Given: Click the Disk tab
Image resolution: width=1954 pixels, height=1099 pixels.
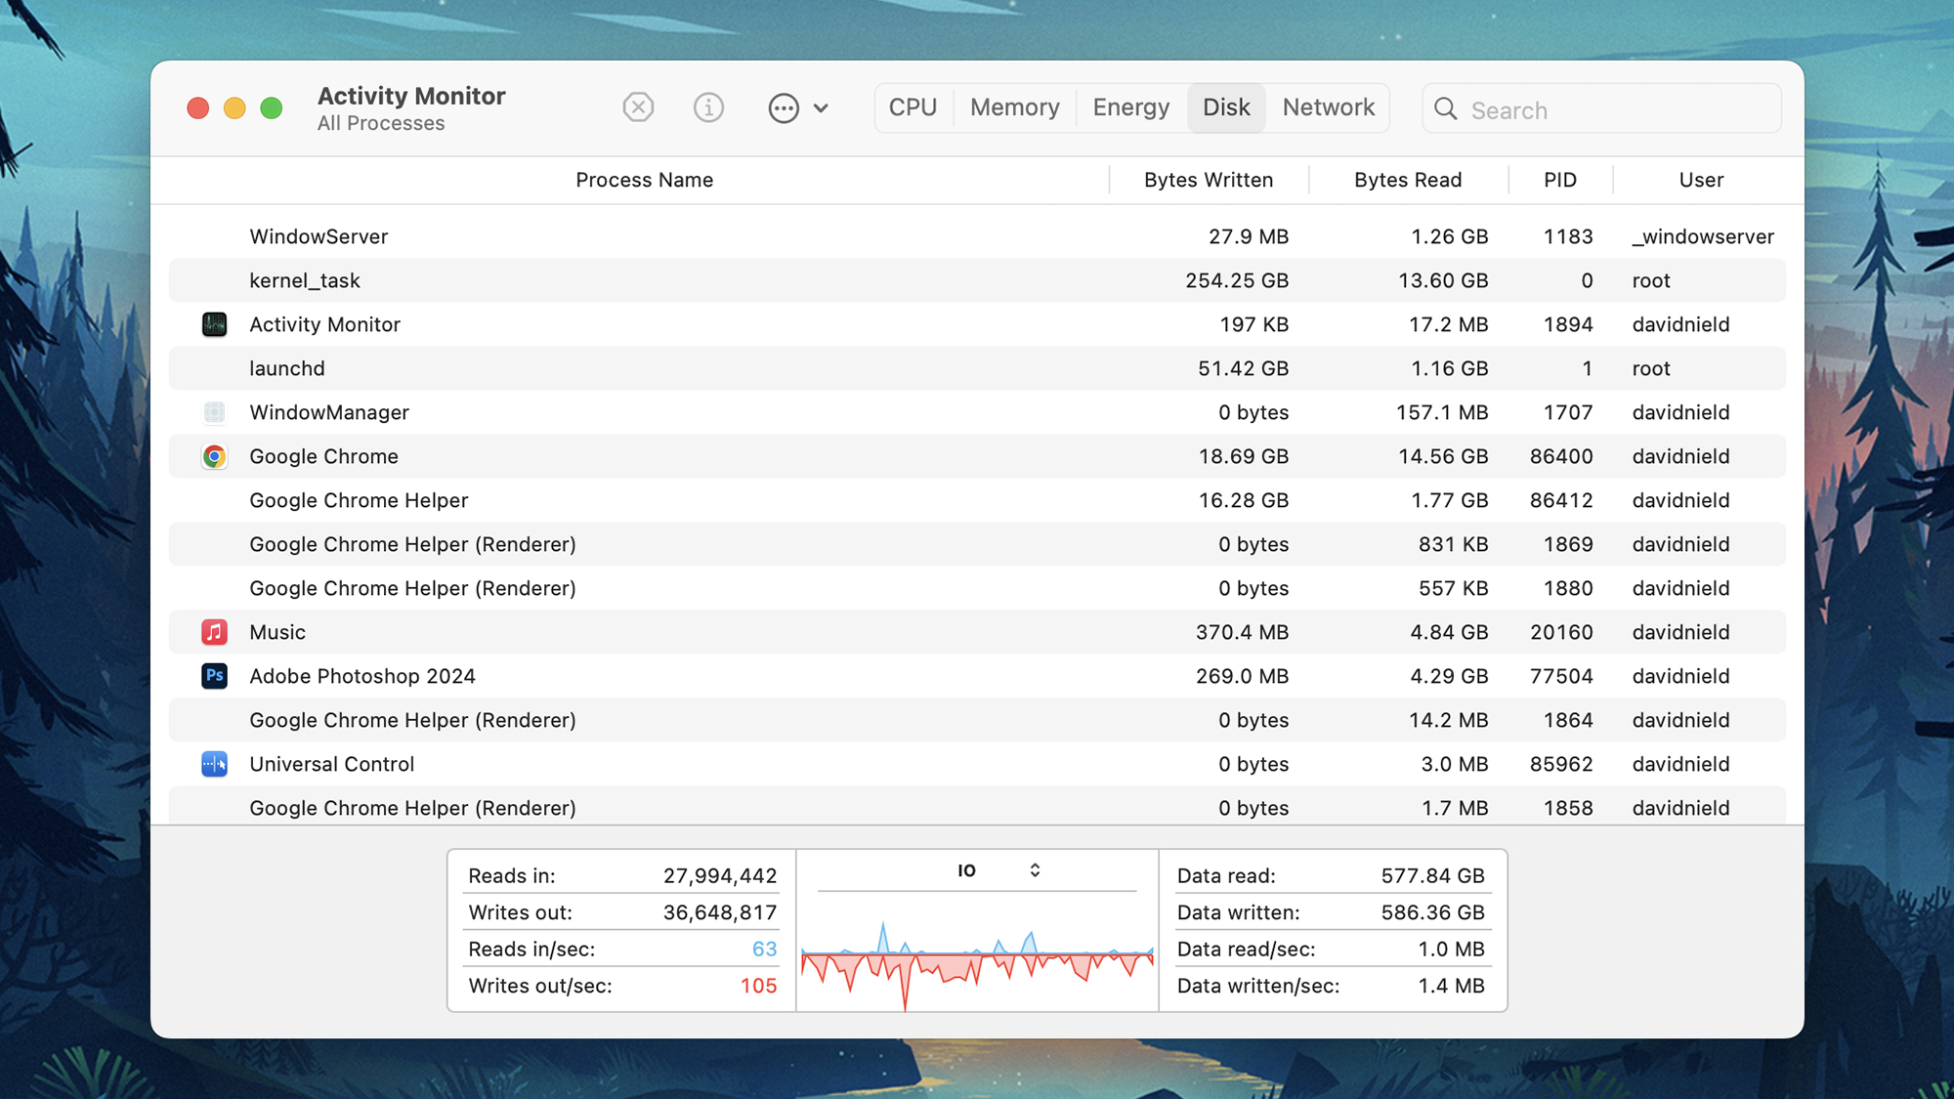Looking at the screenshot, I should click(1224, 106).
